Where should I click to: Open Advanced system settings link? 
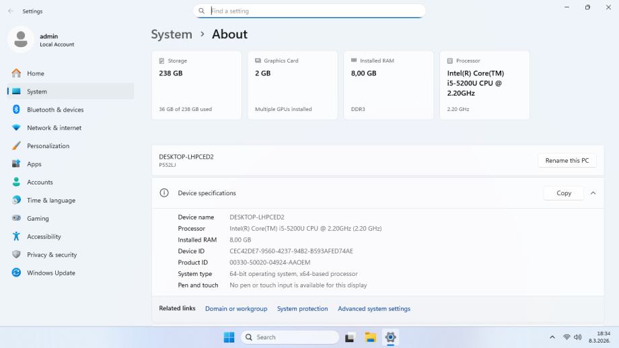pyautogui.click(x=374, y=309)
